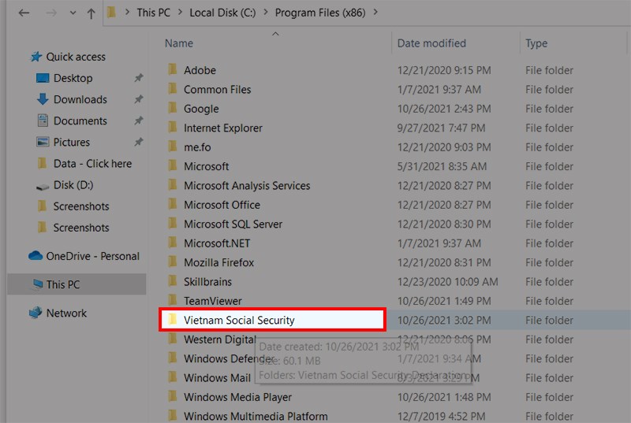Select the Google folder icon
631x423 pixels.
(x=173, y=108)
